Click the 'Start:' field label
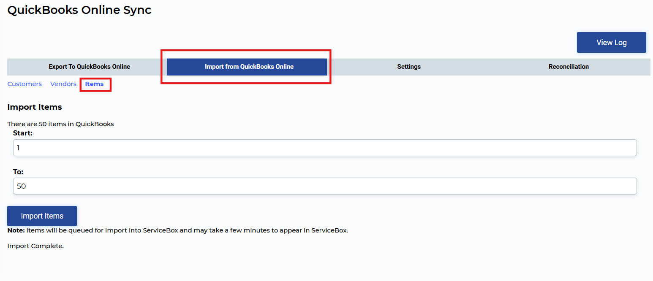 [23, 133]
